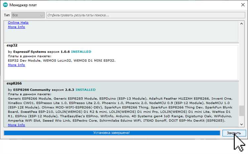Viewport: 248px width, 154px height.
Task: Select the esp8266 platform entry title
Action: pos(14,84)
